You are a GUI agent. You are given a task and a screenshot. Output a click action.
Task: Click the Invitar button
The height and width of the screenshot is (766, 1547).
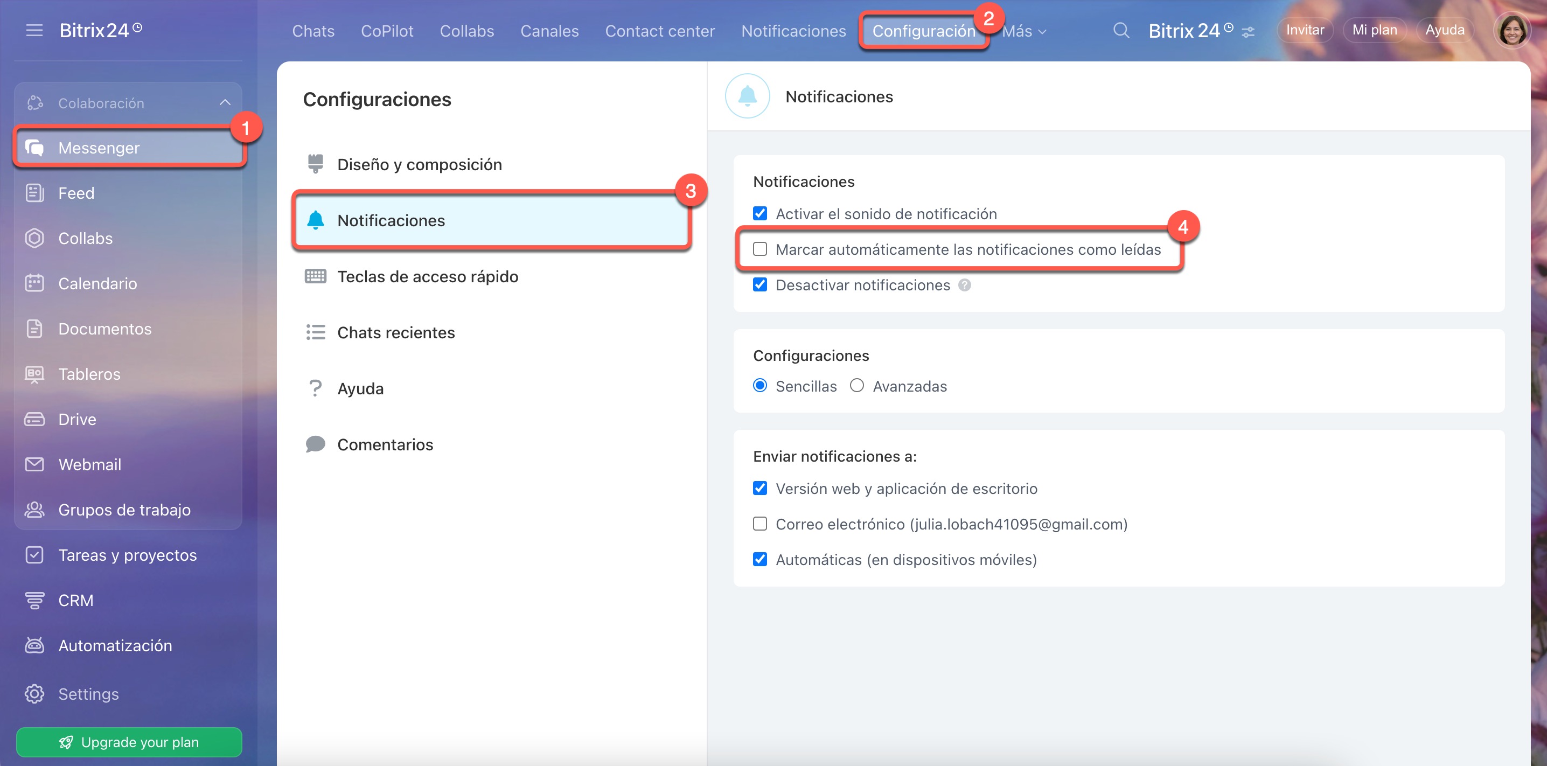tap(1305, 30)
